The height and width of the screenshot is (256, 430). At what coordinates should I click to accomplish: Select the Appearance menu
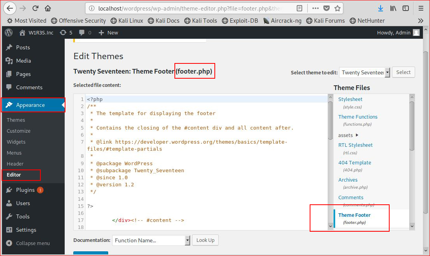[33, 105]
